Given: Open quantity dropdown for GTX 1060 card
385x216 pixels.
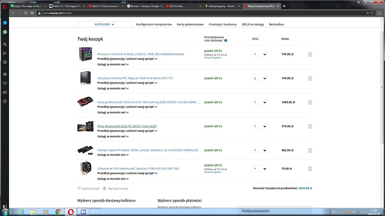Looking at the screenshot, I should [x=260, y=102].
